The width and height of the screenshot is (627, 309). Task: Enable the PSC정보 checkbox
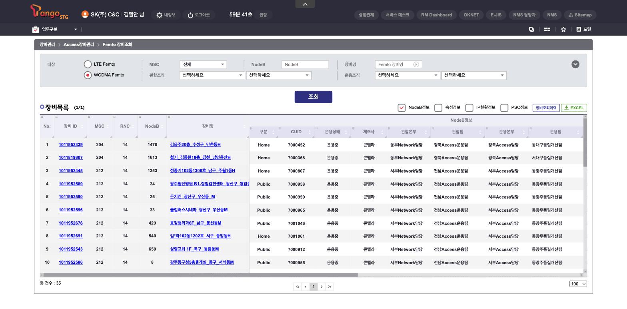pyautogui.click(x=504, y=108)
